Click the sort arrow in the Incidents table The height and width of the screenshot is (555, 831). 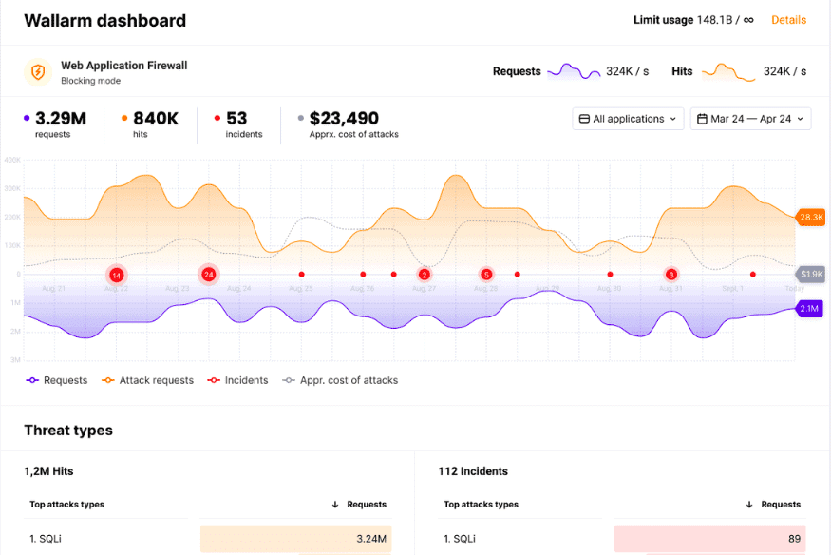(x=749, y=504)
